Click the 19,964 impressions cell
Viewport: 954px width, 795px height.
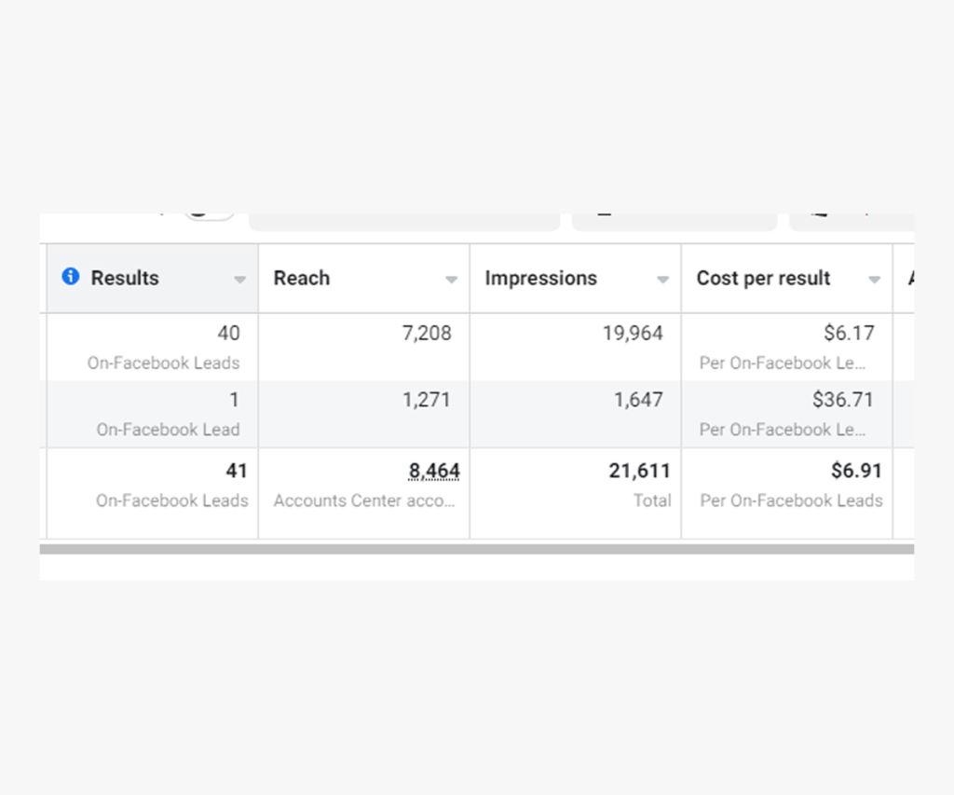pyautogui.click(x=576, y=347)
